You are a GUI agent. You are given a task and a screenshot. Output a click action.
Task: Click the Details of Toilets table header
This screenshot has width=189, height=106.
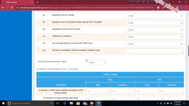coord(110,74)
